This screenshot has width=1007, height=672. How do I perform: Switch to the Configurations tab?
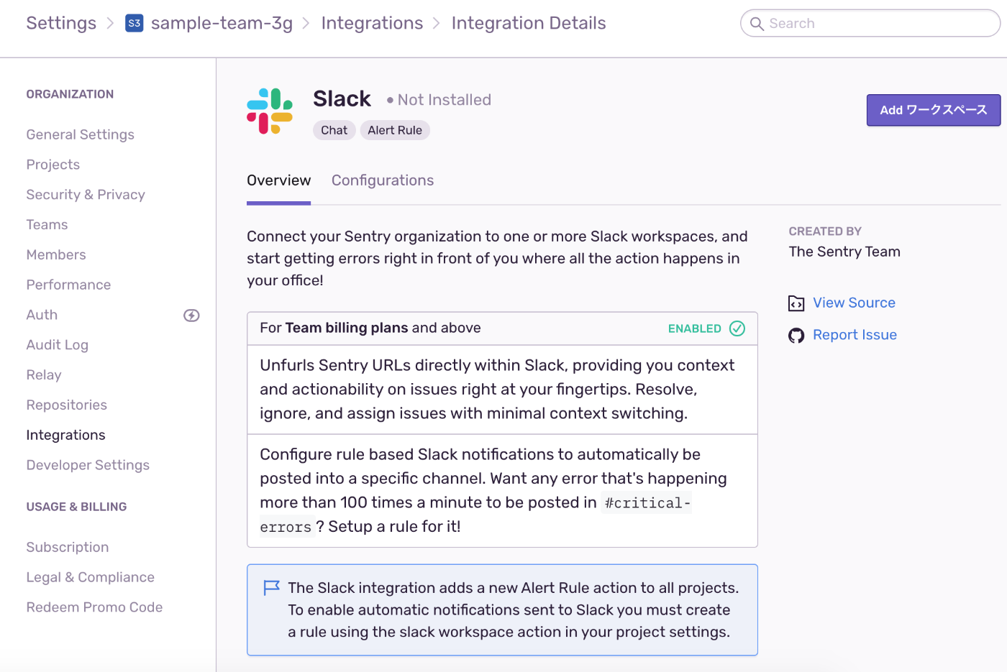(383, 180)
